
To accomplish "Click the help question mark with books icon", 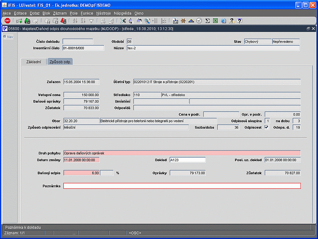I will pos(232,21).
